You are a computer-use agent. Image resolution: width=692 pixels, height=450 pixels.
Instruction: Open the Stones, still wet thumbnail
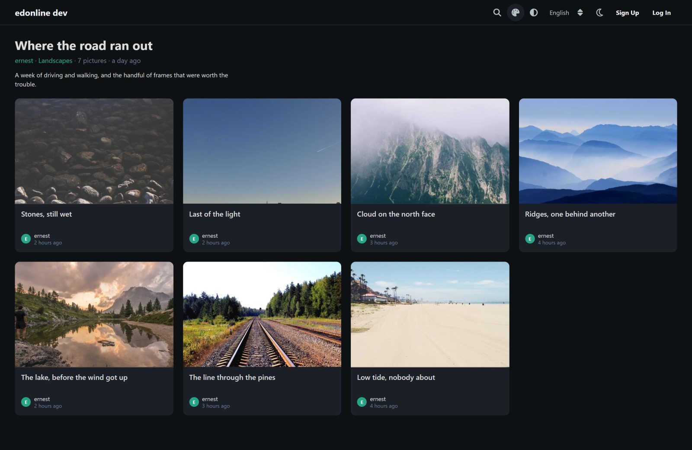pyautogui.click(x=94, y=151)
